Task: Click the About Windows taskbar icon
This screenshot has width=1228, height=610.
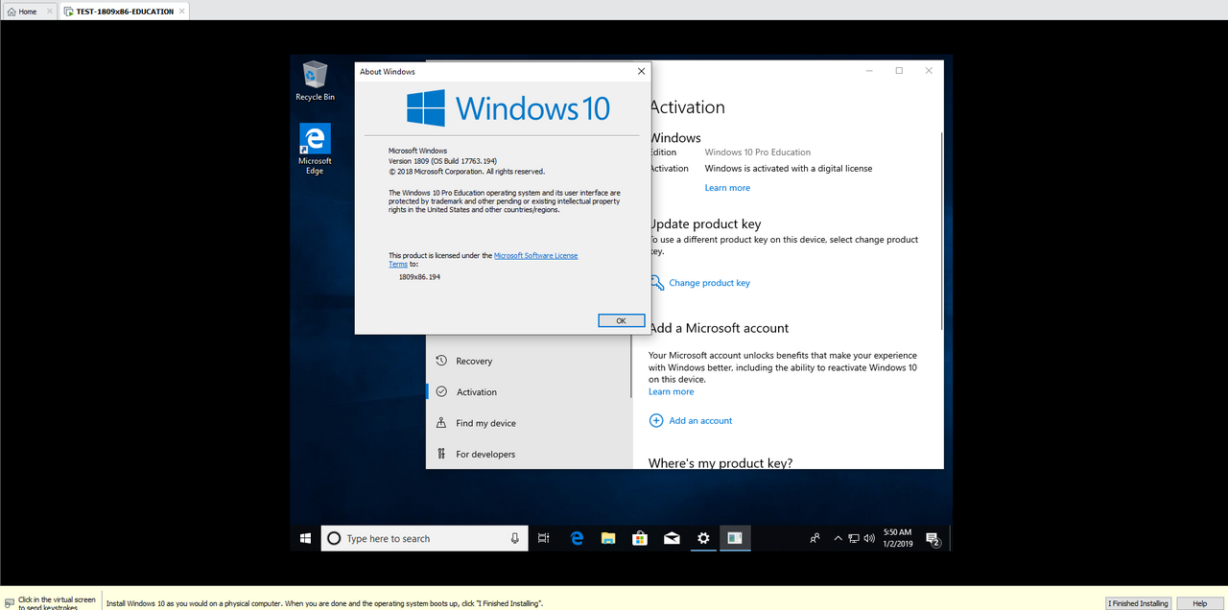Action: coord(735,538)
